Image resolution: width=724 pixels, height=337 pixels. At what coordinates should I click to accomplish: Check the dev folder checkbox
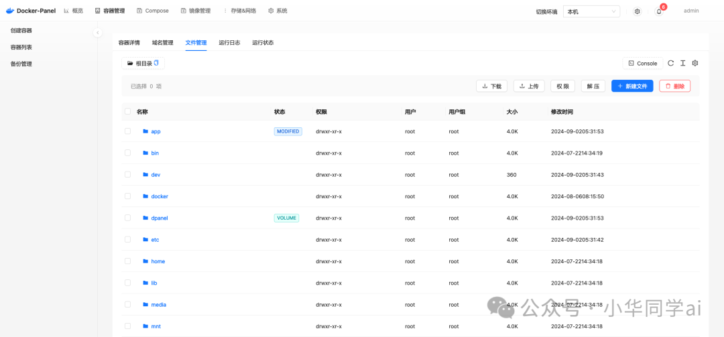coord(128,174)
